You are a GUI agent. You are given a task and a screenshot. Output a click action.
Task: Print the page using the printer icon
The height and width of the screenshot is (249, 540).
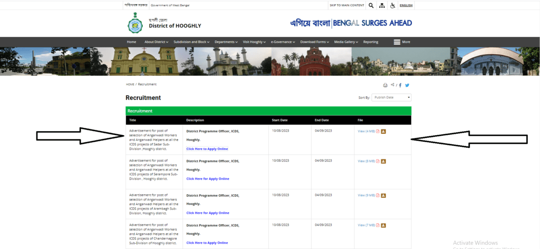[385, 85]
